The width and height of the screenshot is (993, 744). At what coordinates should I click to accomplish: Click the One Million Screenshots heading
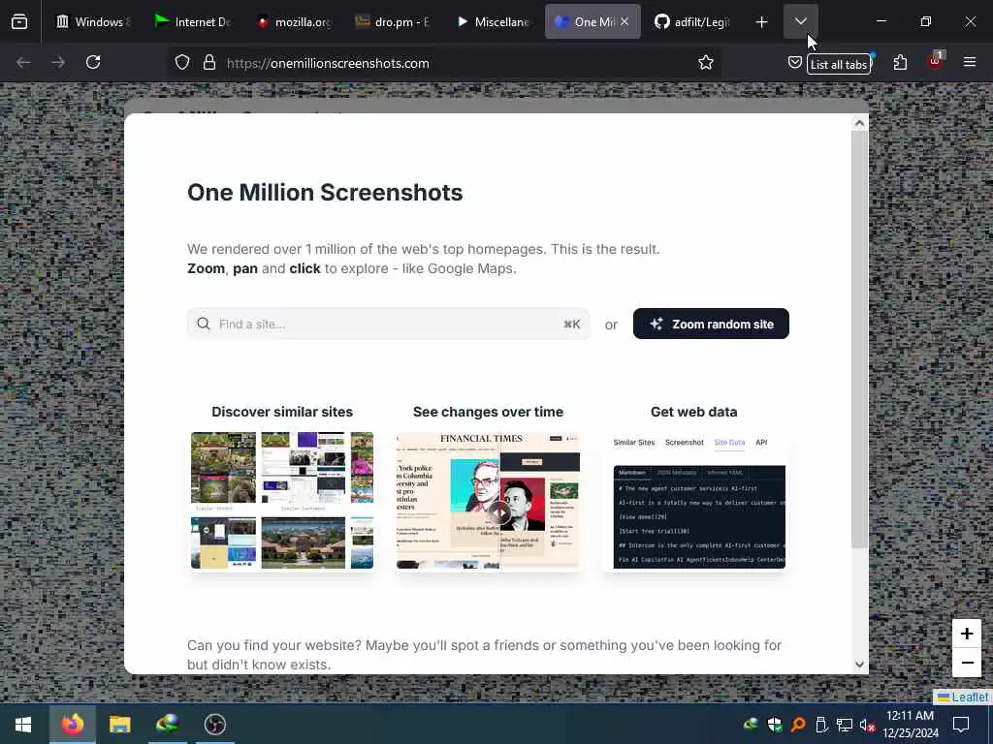point(325,193)
